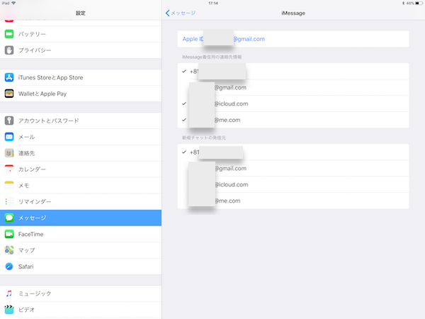Screen dimensions: 425x319
Task: Enable @gmail.com address for receiving iMessages
Action: click(293, 88)
